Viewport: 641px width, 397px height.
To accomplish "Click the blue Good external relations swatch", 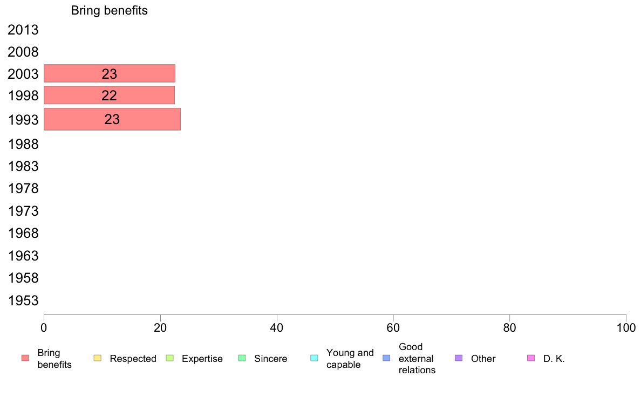I will (386, 358).
